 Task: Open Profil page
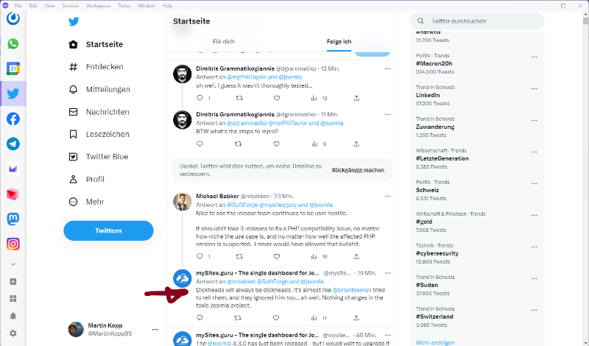[86, 179]
